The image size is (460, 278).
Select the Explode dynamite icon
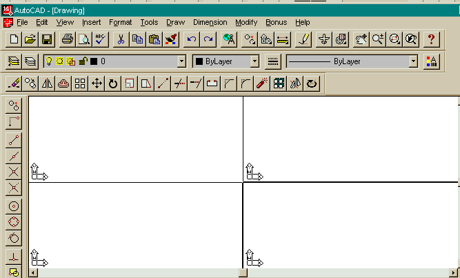click(262, 83)
